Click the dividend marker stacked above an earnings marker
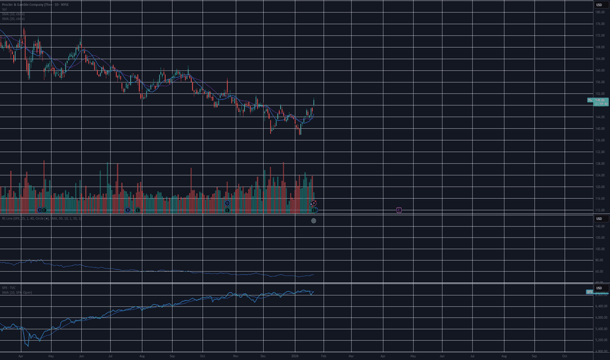This screenshot has width=610, height=360. (226, 204)
